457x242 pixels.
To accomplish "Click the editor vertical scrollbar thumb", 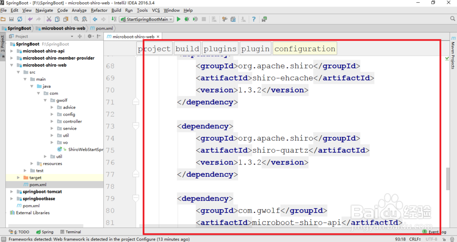I will point(448,179).
